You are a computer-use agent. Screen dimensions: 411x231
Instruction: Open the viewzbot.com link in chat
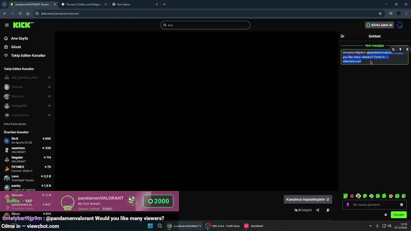[x=352, y=61]
